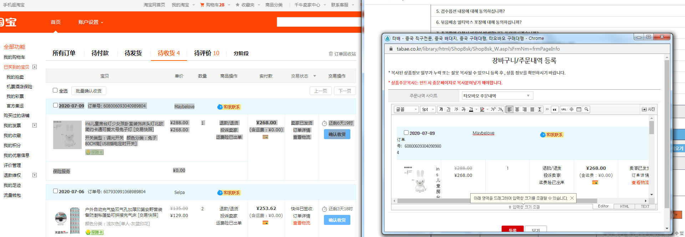Apply subscript in the editor toolbar
Image resolution: width=685 pixels, height=237 pixels.
(501, 109)
